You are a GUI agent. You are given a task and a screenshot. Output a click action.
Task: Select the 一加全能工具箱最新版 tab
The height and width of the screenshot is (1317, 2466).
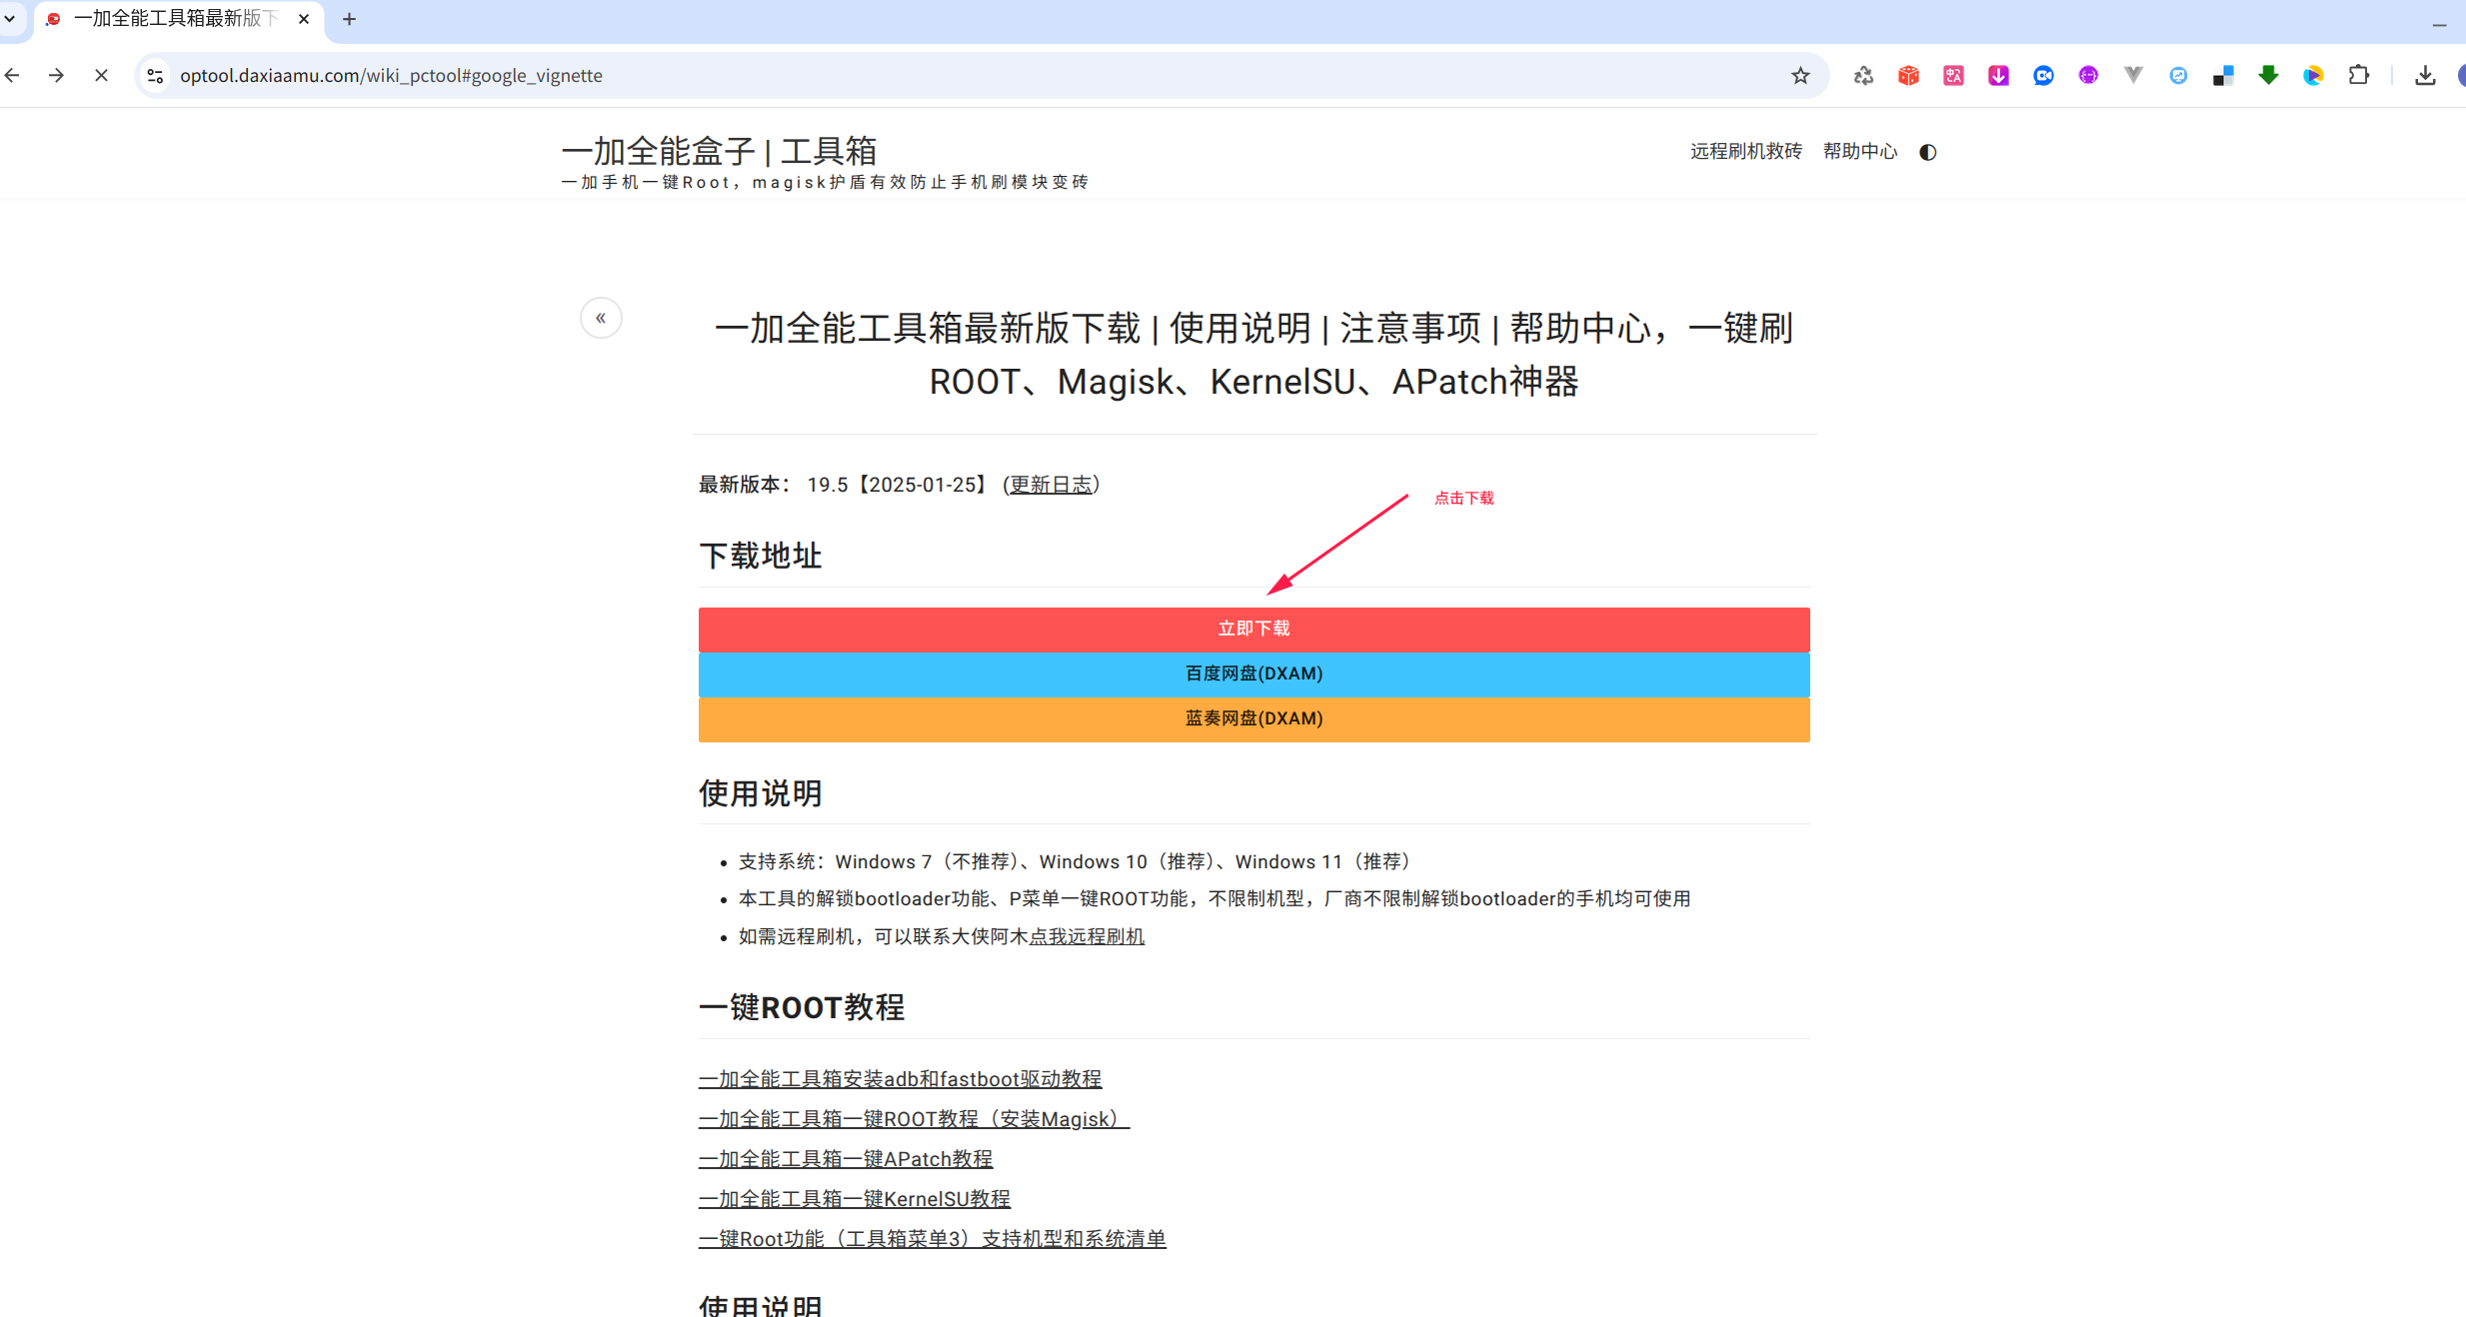(x=178, y=20)
